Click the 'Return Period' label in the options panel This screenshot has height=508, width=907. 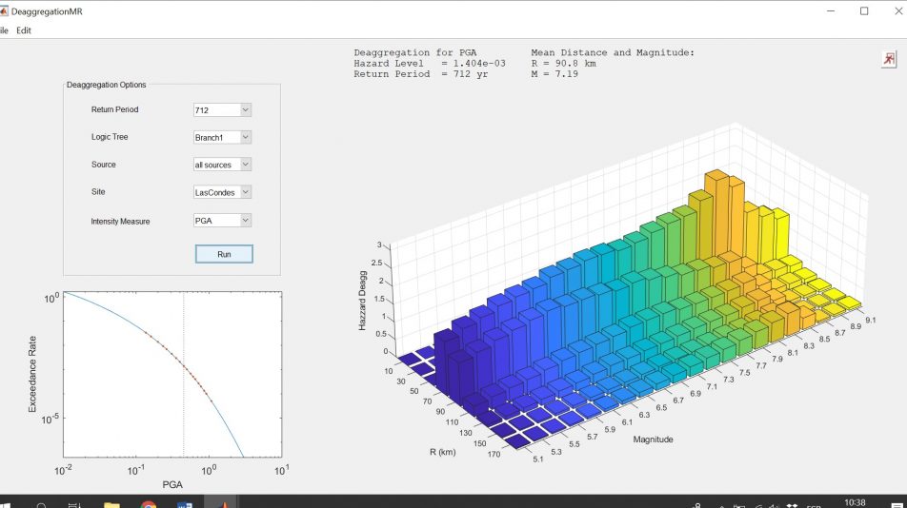(114, 109)
